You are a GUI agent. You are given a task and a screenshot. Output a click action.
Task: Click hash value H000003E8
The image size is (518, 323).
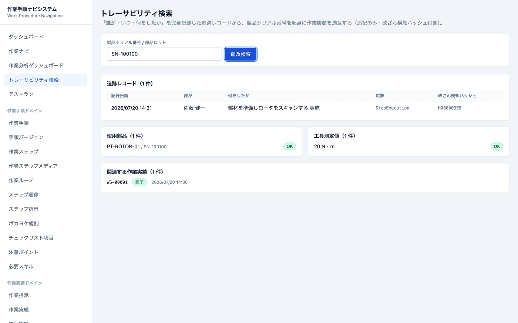450,108
